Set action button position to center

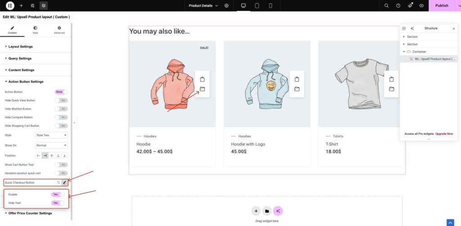click(x=51, y=155)
